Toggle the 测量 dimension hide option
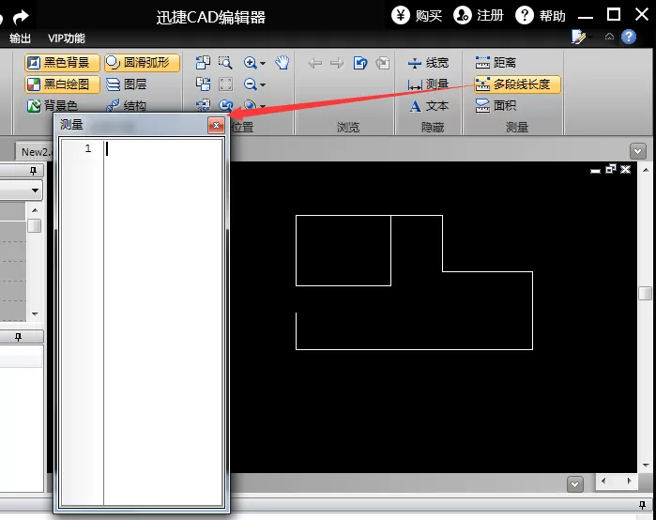Image resolution: width=656 pixels, height=520 pixels. [428, 84]
